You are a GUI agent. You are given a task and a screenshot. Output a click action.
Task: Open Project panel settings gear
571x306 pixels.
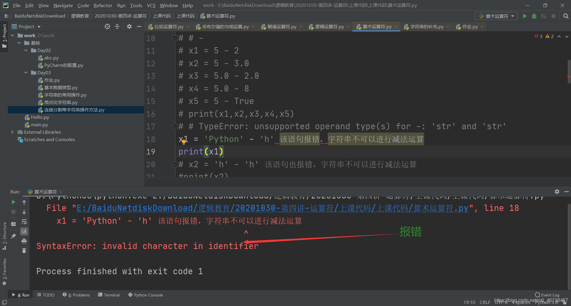tap(129, 26)
